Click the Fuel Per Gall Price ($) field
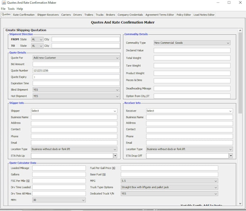The image size is (246, 211). pos(169,168)
